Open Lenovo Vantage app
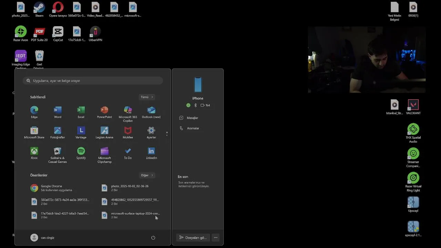This screenshot has width=441, height=248. click(x=81, y=133)
